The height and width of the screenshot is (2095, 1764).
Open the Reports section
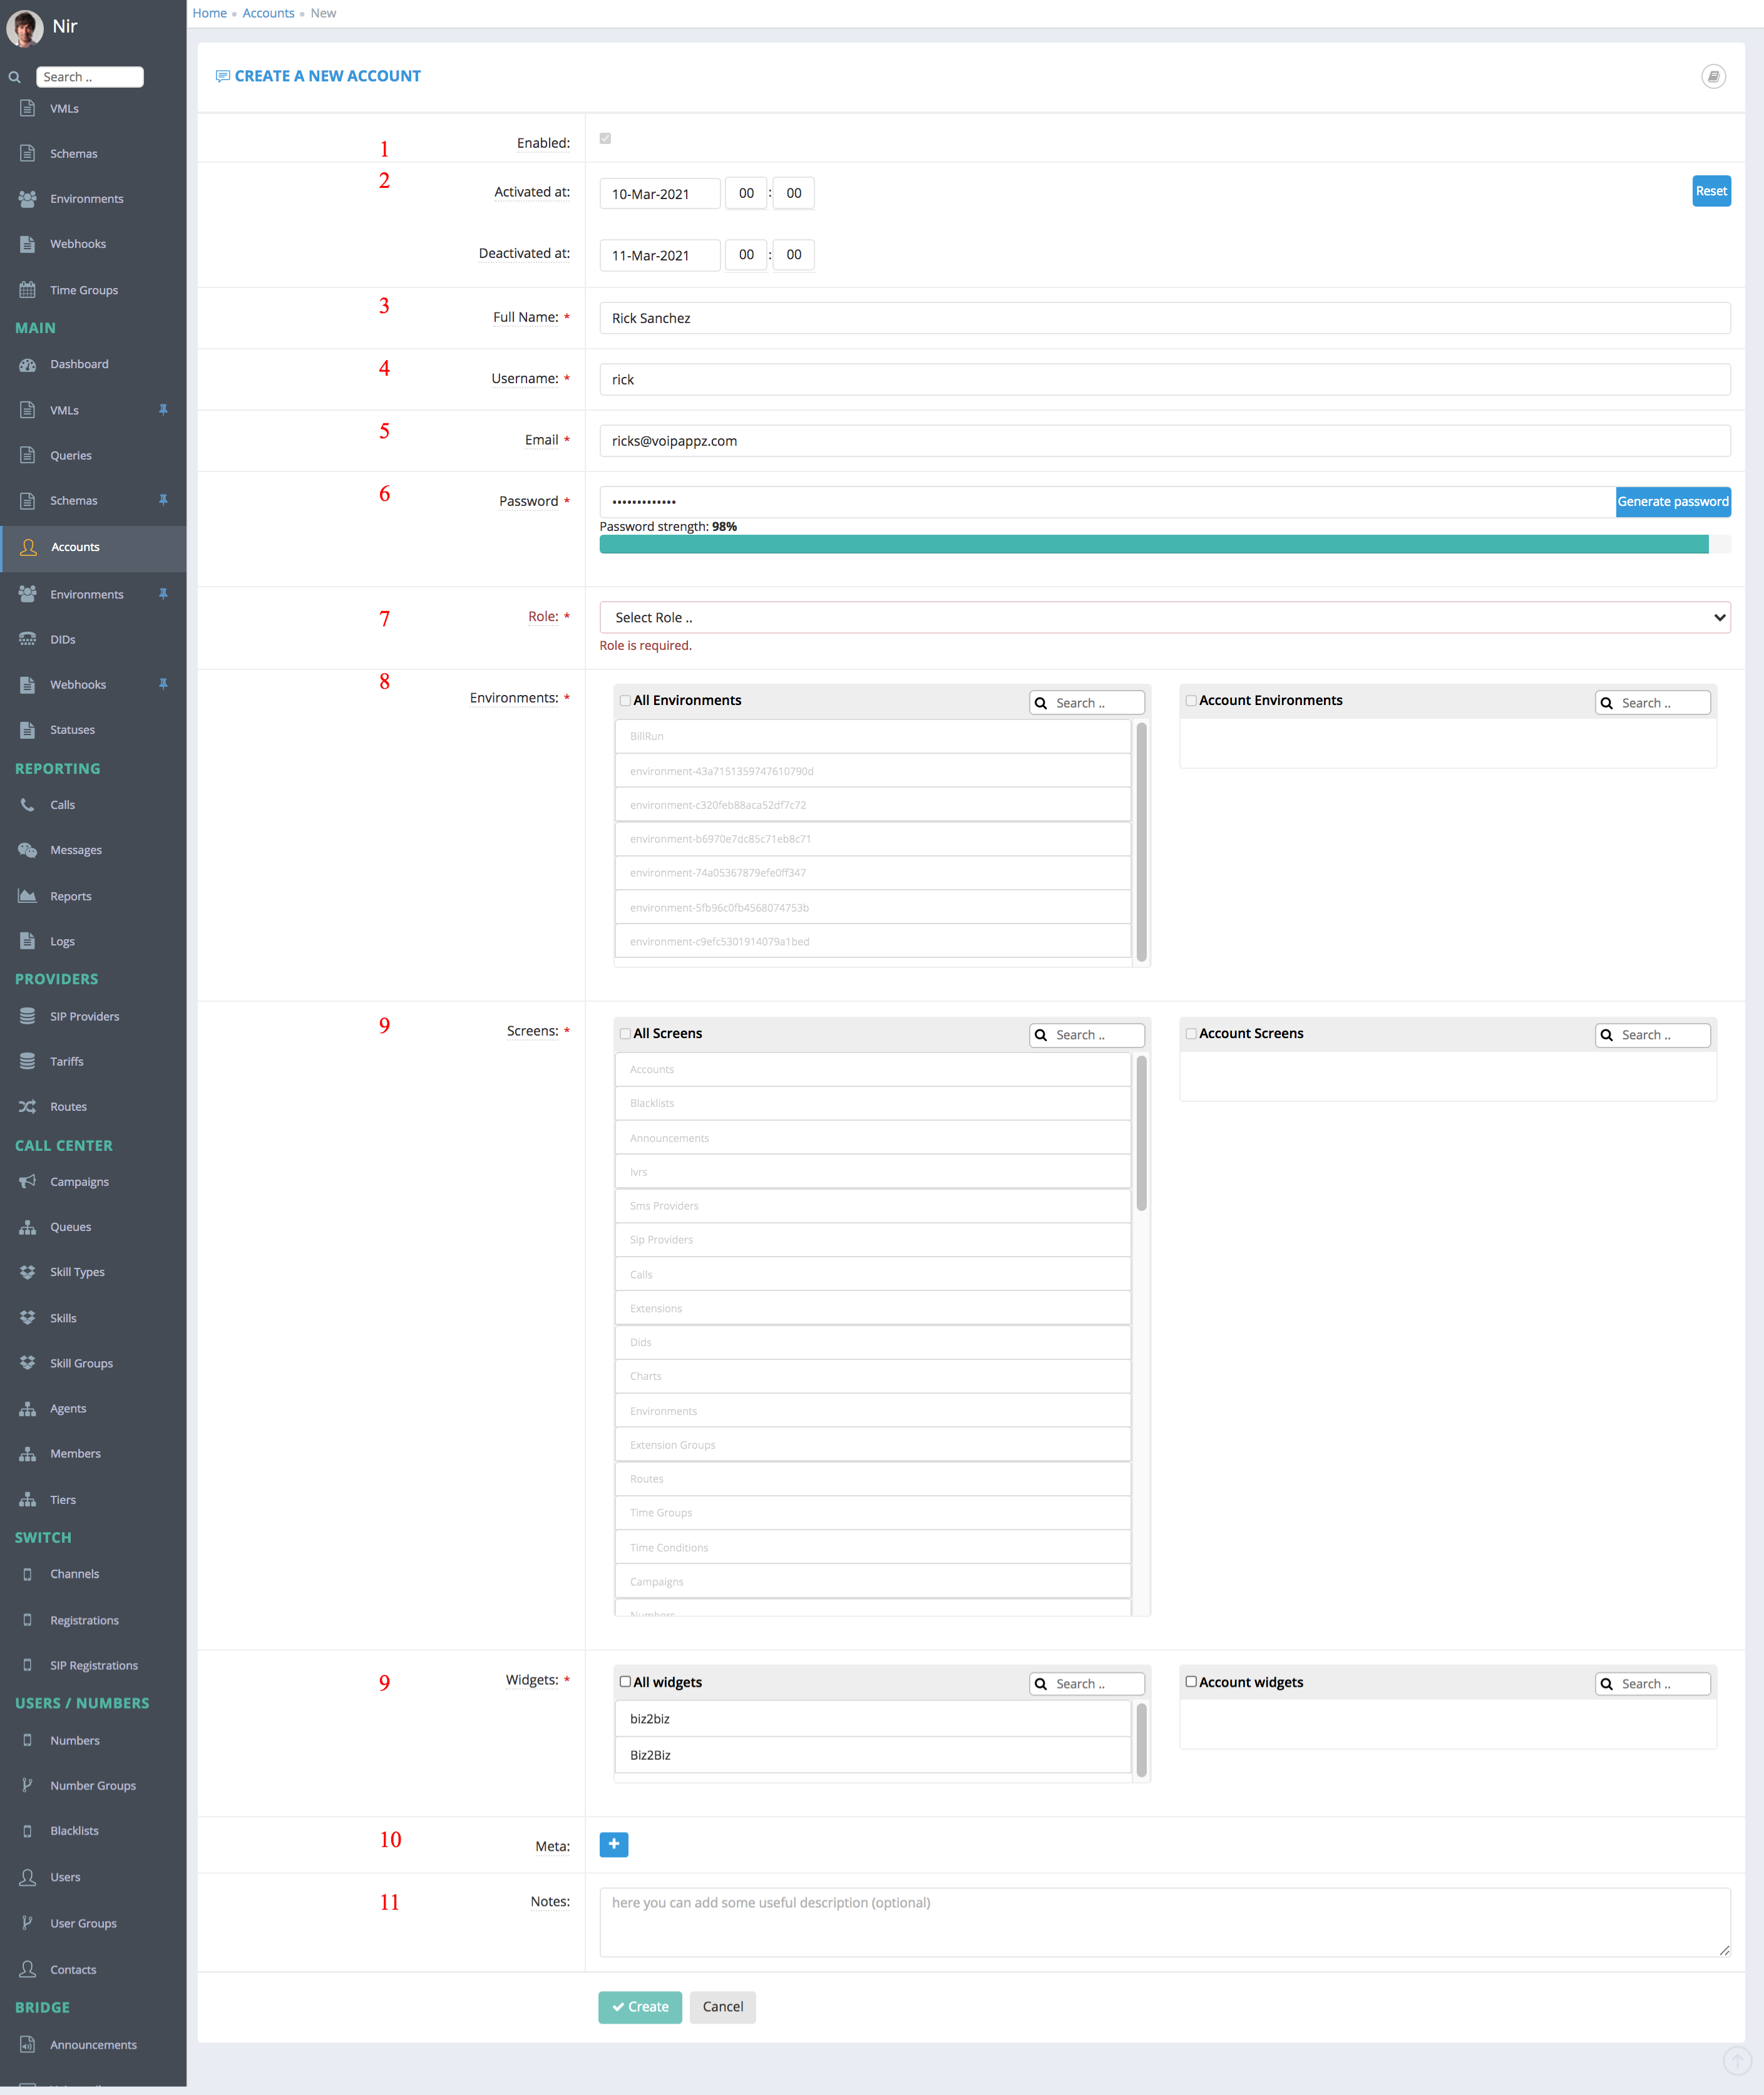pyautogui.click(x=70, y=895)
